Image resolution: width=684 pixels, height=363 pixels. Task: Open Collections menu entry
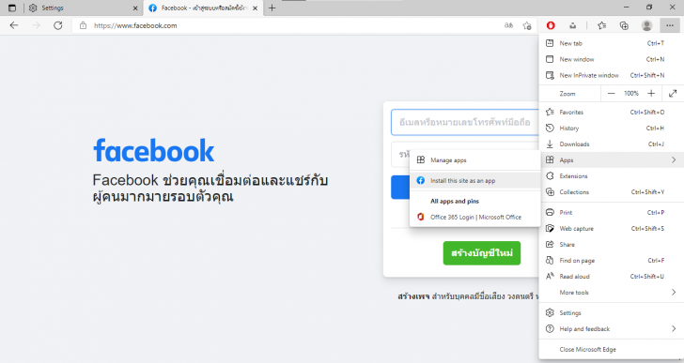coord(611,192)
